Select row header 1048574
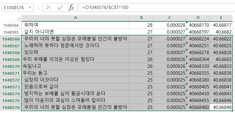Image resolution: width=235 pixels, height=113 pixels. [11, 94]
